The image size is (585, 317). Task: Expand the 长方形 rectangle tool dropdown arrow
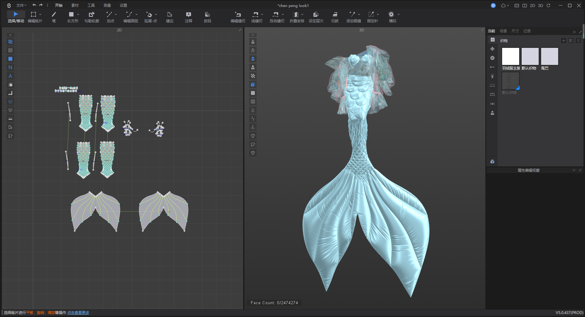tap(78, 14)
